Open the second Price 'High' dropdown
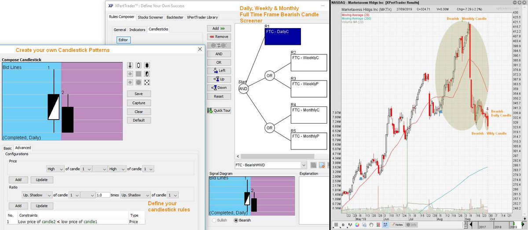 point(117,169)
